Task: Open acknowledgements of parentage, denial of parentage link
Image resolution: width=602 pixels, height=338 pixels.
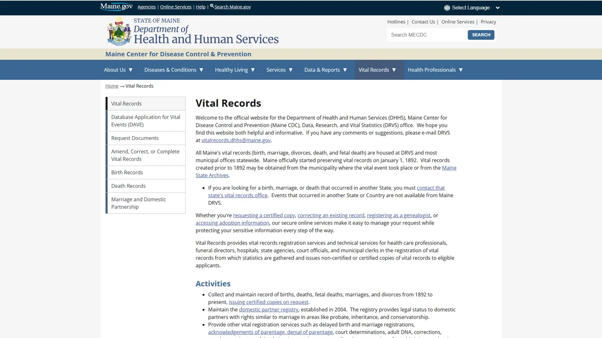Action: pos(270,332)
